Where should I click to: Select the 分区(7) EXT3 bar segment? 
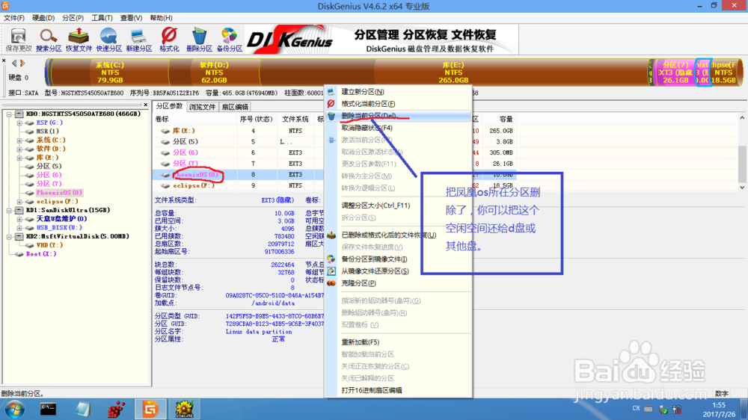(675, 72)
